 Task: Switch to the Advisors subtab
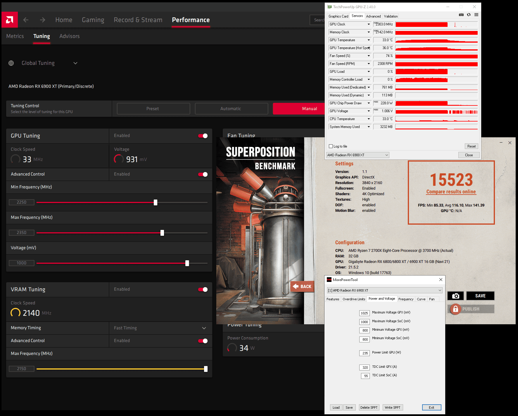70,36
